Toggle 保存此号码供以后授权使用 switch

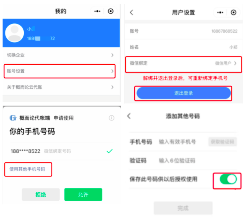228,179
